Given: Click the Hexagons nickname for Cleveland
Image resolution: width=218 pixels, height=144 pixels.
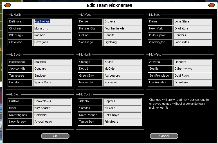Looking at the screenshot, I should point(52,42).
